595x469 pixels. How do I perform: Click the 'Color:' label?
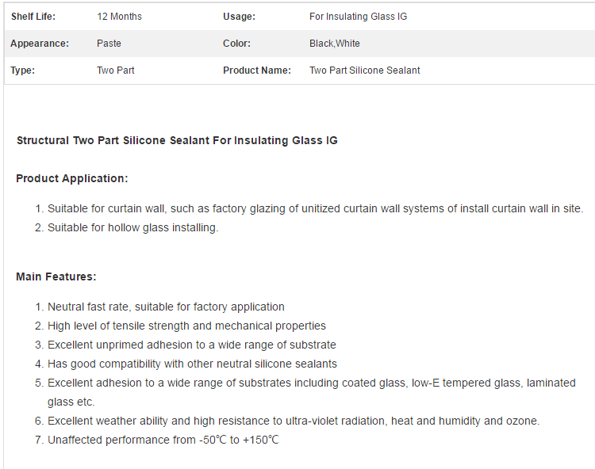pyautogui.click(x=236, y=44)
